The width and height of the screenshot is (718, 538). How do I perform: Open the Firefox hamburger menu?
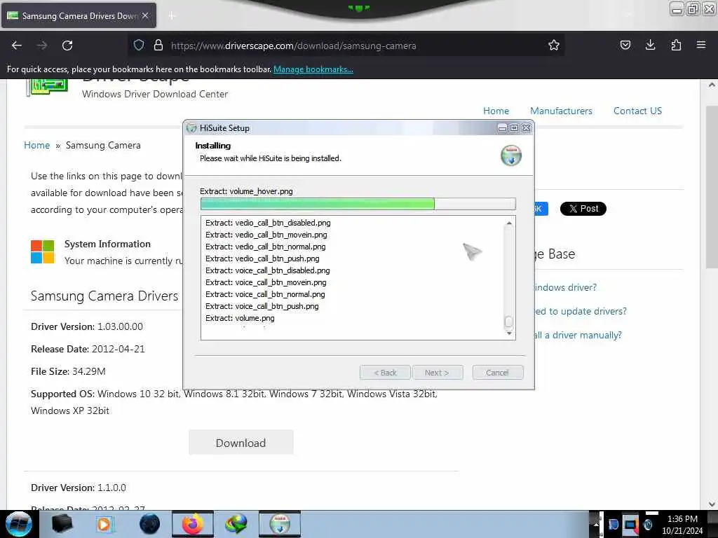pos(701,45)
